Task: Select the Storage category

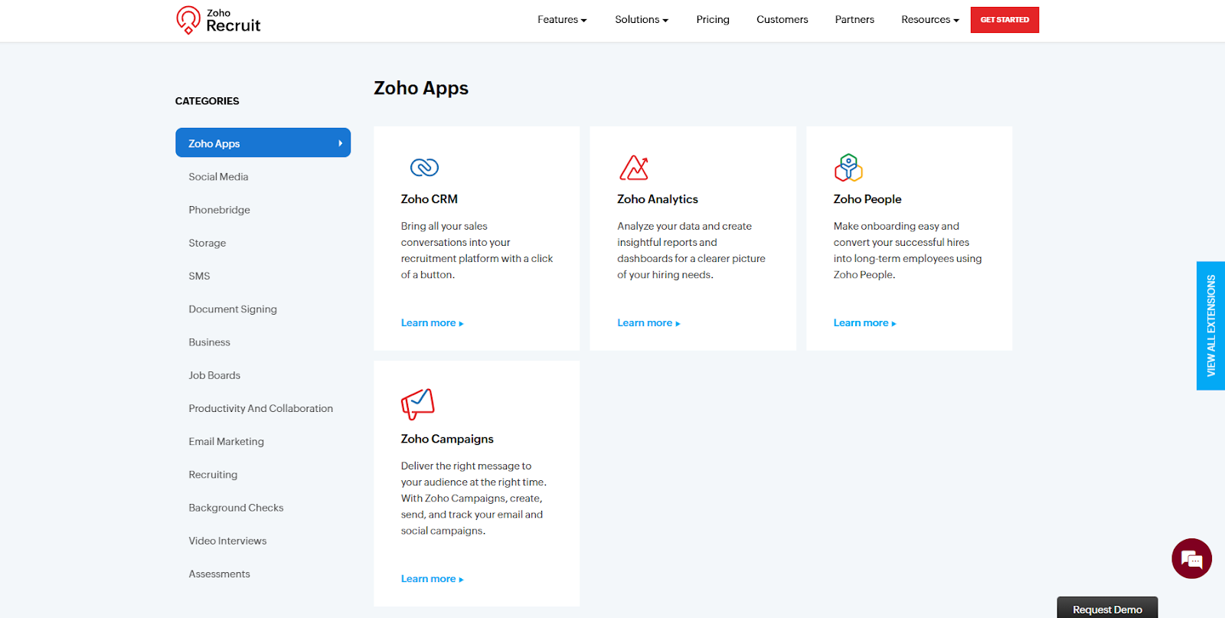Action: (x=207, y=243)
